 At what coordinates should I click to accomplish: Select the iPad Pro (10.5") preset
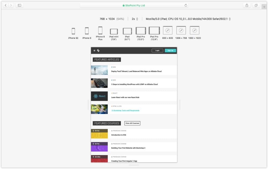(141, 34)
